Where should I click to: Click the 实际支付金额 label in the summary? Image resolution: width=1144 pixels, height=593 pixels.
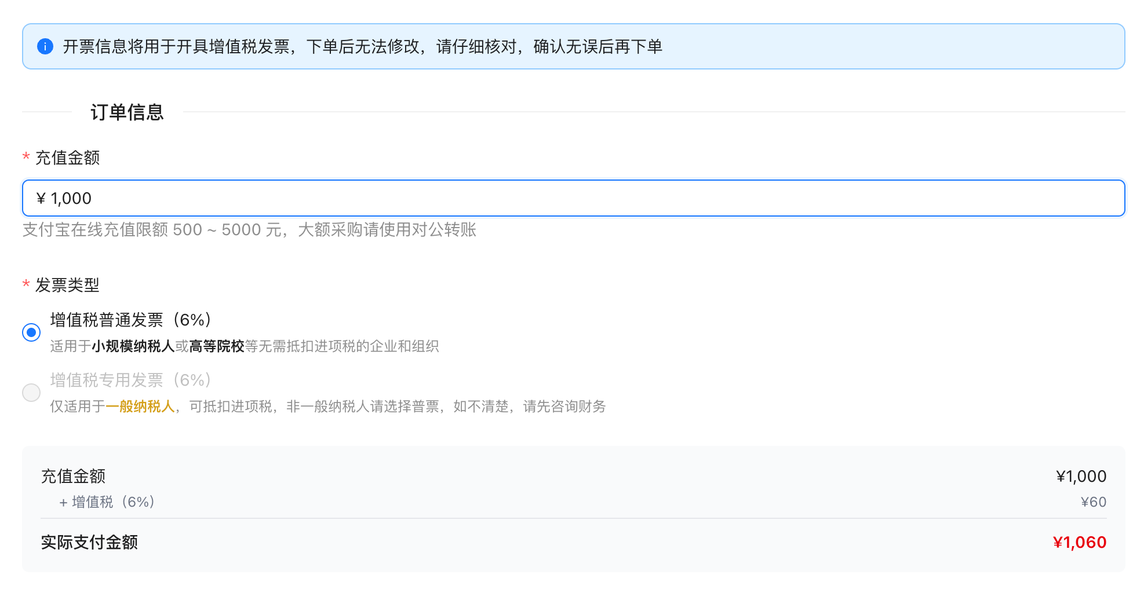[x=89, y=542]
